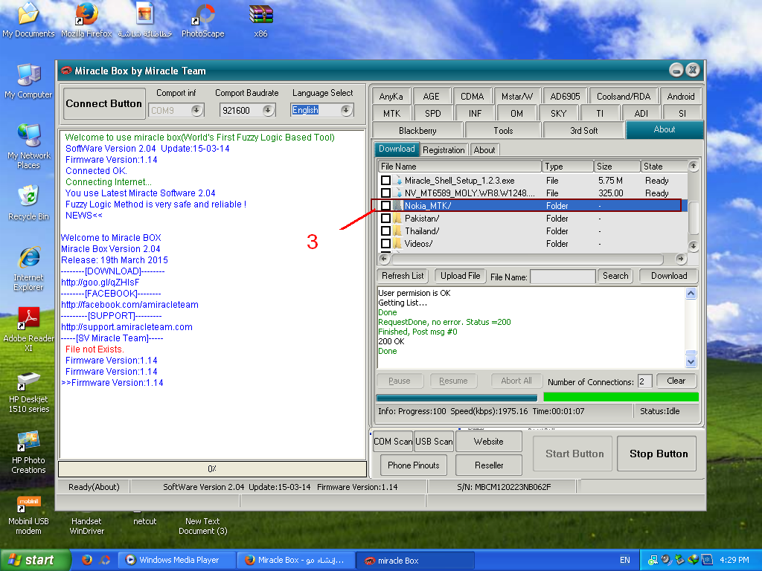Click the Connect Button
The height and width of the screenshot is (571, 762).
point(104,103)
